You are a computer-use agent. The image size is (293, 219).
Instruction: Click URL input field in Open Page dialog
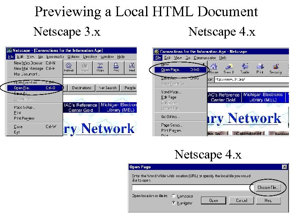click(x=192, y=187)
